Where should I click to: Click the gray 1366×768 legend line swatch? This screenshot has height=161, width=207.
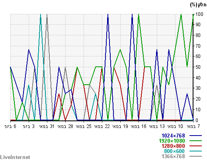pos(195,156)
